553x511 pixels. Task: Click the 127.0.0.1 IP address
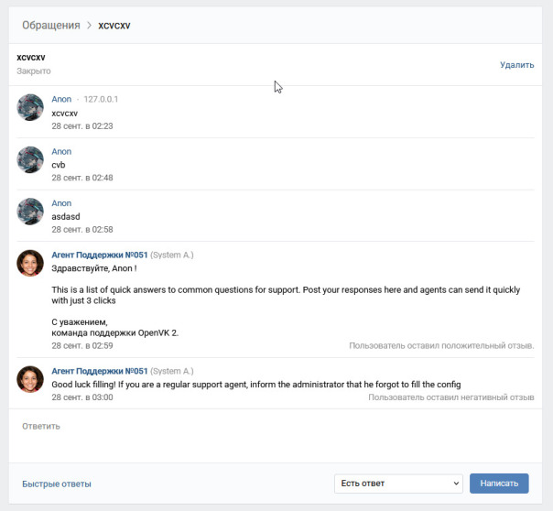pyautogui.click(x=101, y=99)
